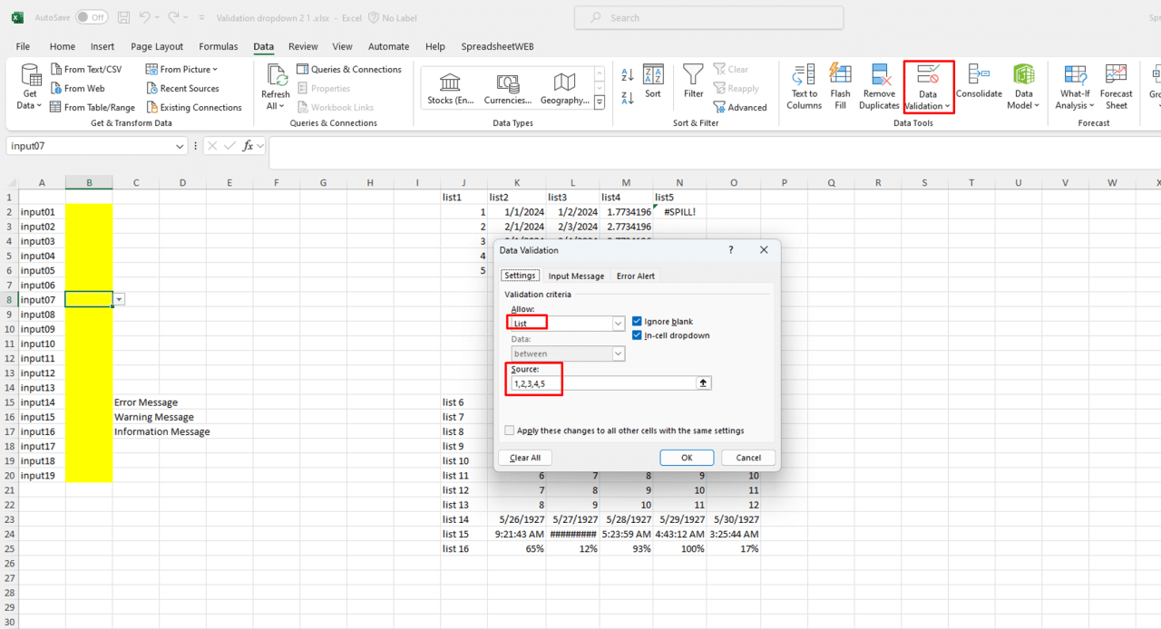This screenshot has height=629, width=1161.
Task: Redo the last action
Action: (x=173, y=17)
